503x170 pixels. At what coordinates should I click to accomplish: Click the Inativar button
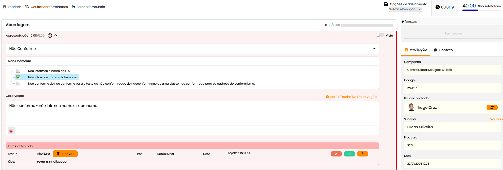tap(65, 154)
